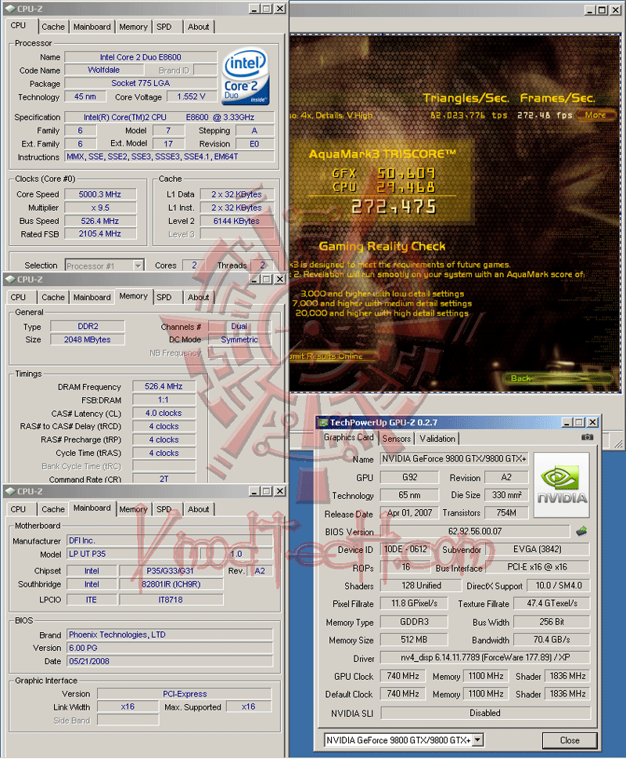Open the Sensors tab in GPU-Z
626x759 pixels.
tap(396, 439)
